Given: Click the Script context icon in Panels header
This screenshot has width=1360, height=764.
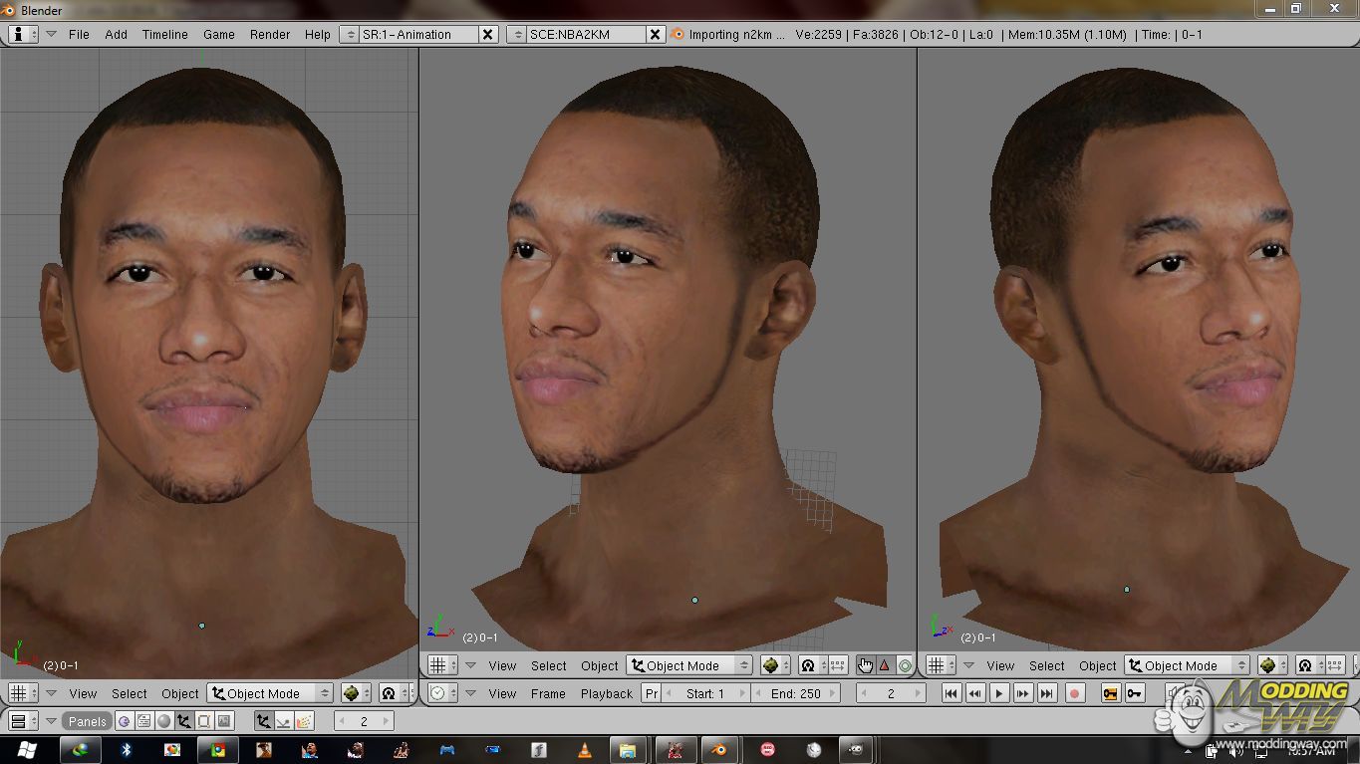Looking at the screenshot, I should coord(143,721).
